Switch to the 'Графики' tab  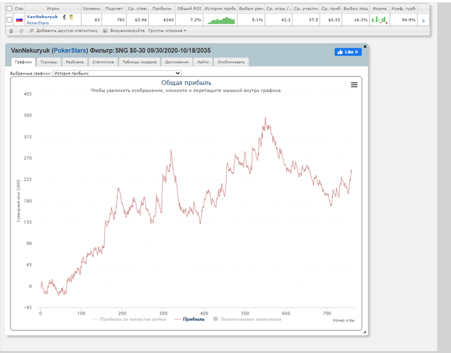pyautogui.click(x=23, y=62)
